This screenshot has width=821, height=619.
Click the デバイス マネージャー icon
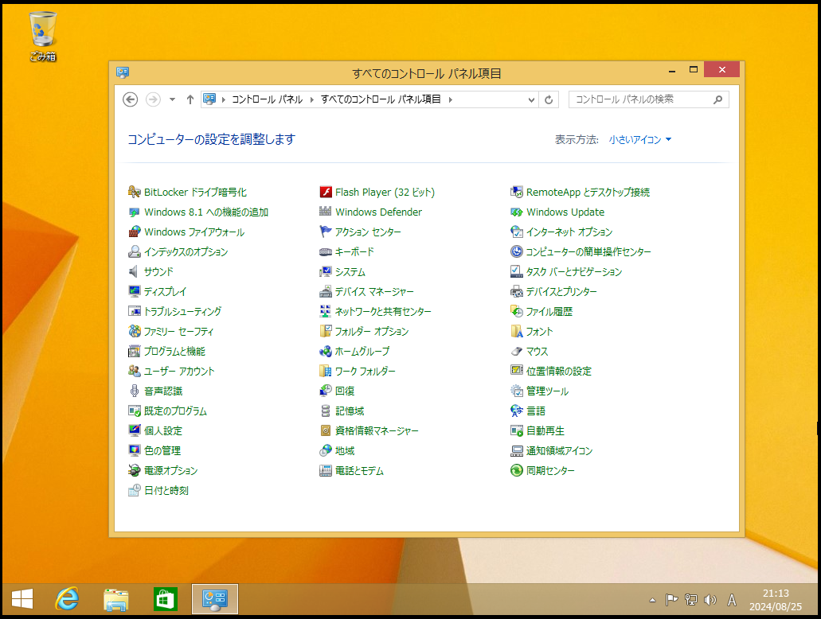326,291
